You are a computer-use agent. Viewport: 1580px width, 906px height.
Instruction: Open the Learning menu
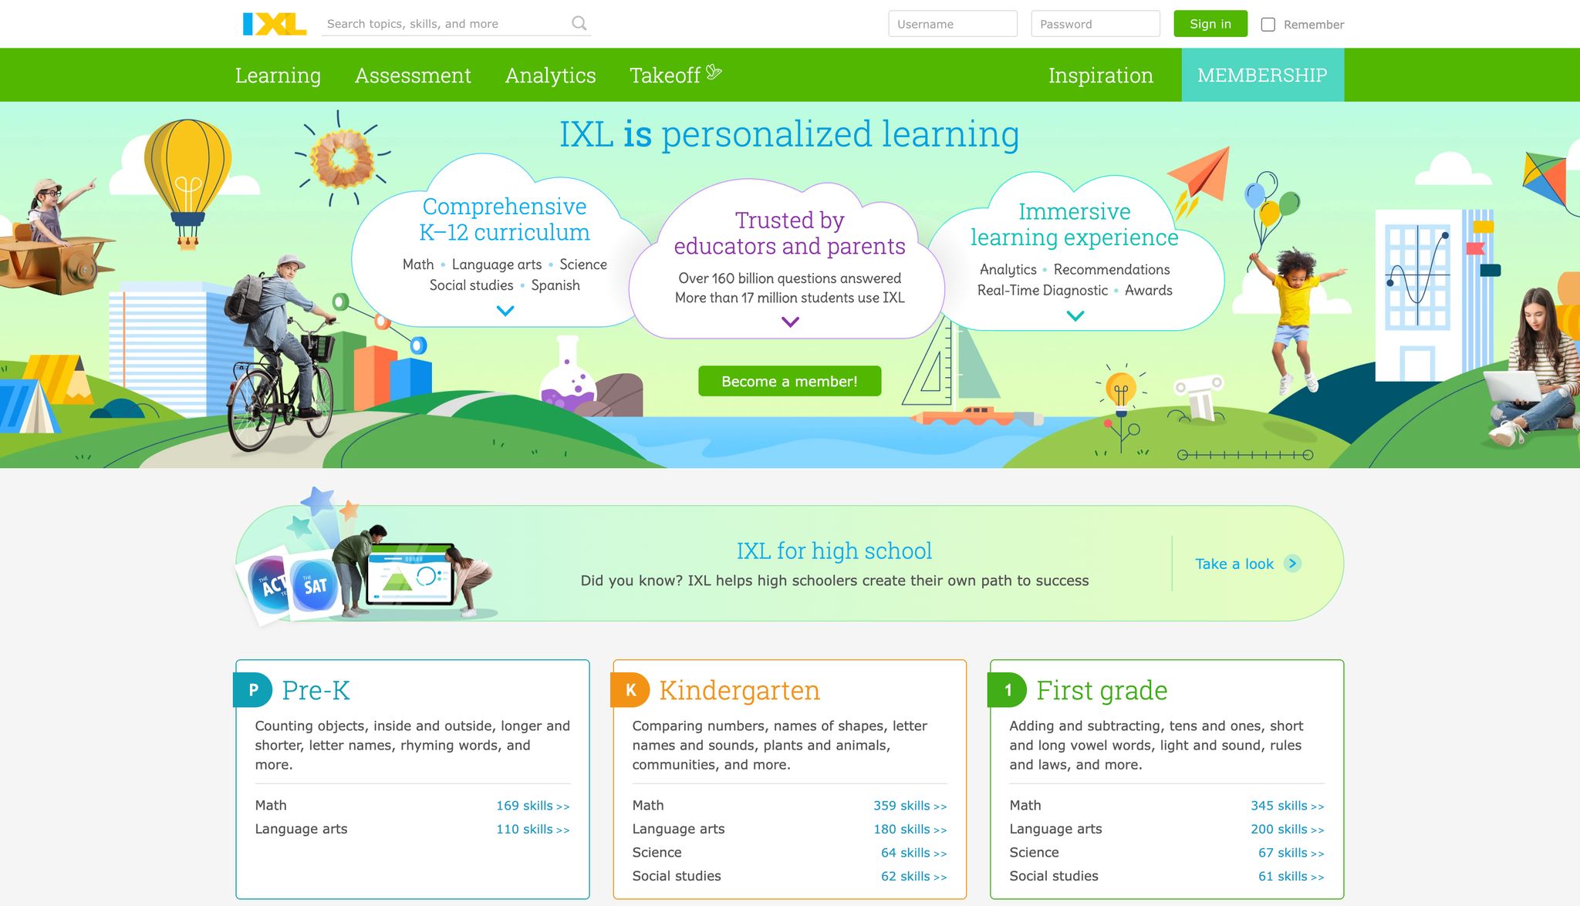(278, 76)
